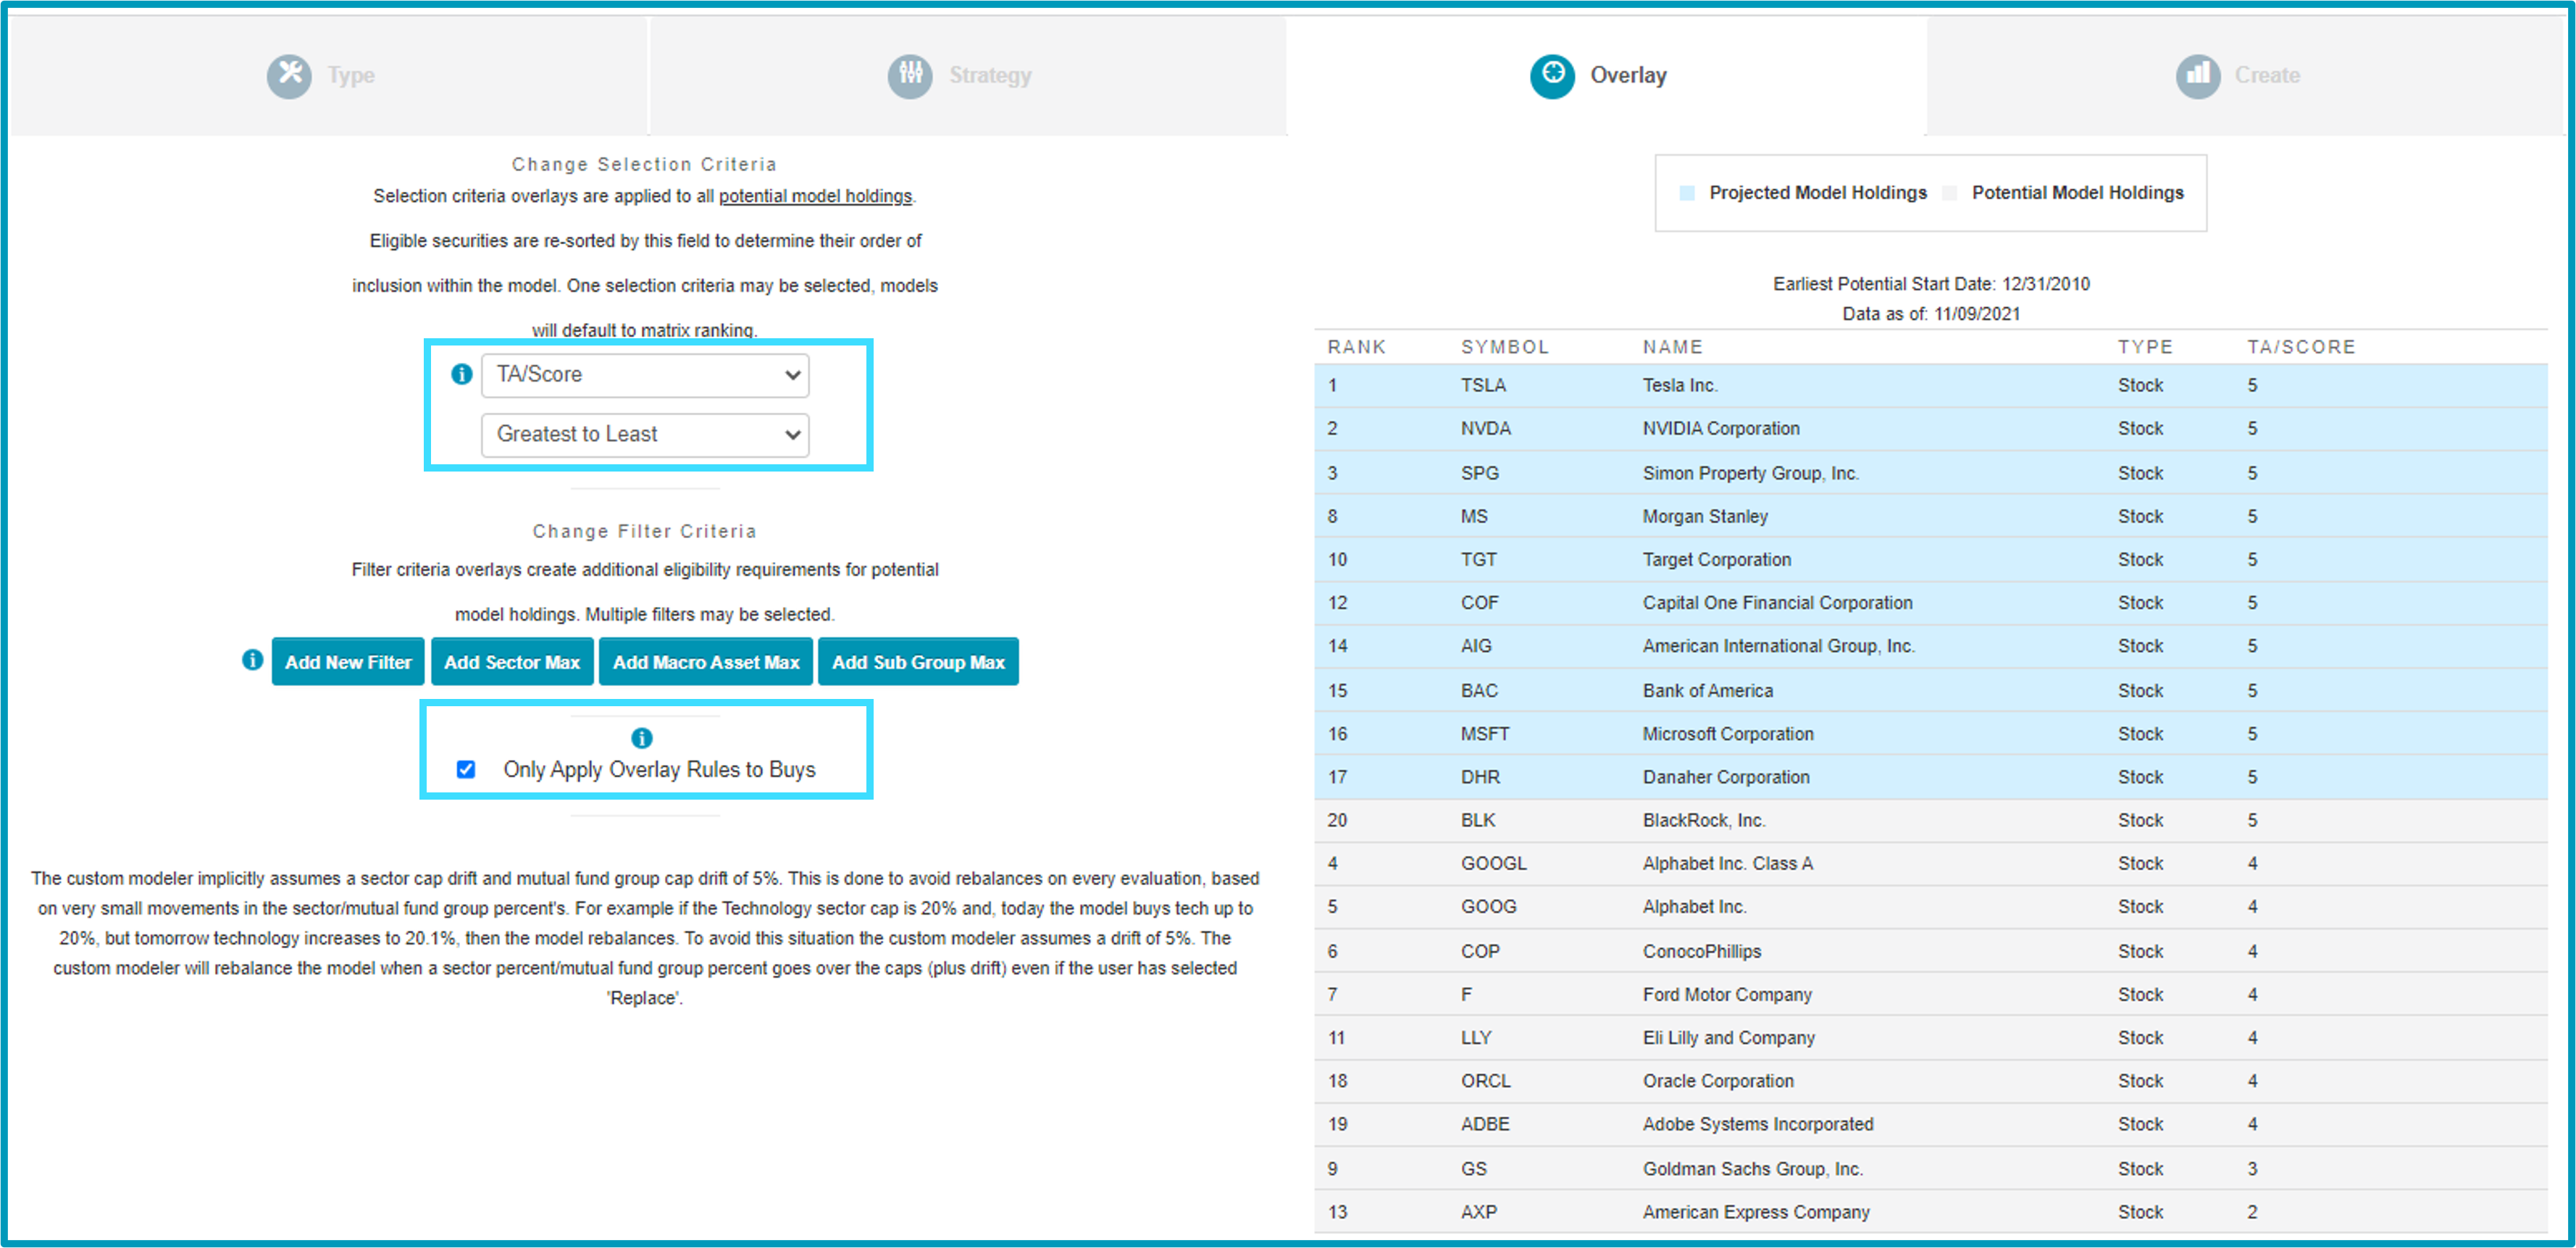
Task: Click the Change Filter Criteria heading
Action: [644, 531]
